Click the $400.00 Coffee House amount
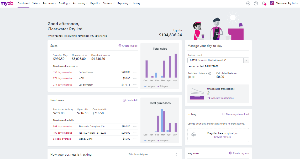Screen dimensions: 300x159 pyautogui.click(x=126, y=72)
